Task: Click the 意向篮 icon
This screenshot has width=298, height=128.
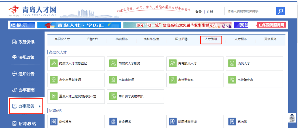Action: click(232, 121)
